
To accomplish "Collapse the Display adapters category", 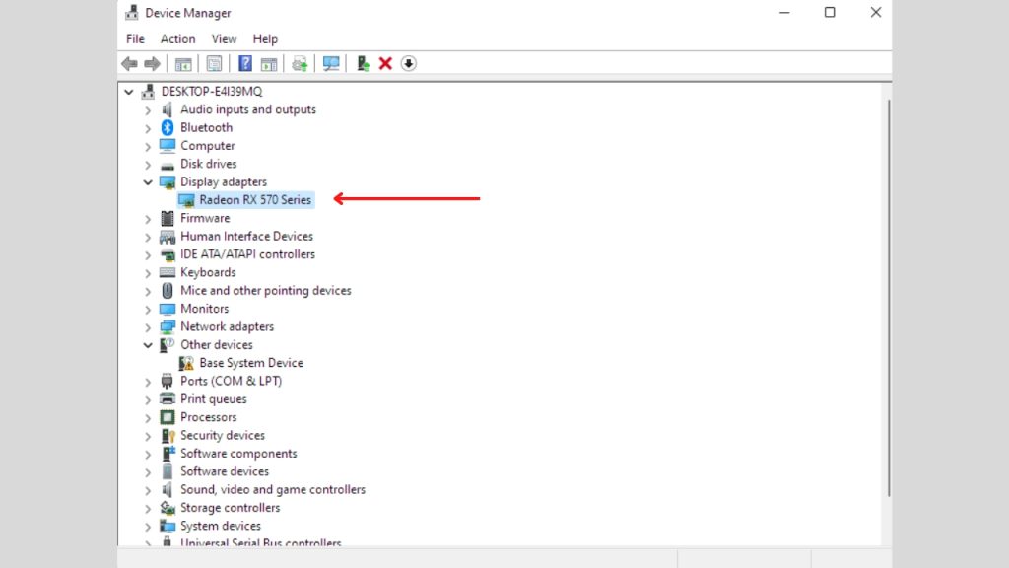I will click(148, 182).
